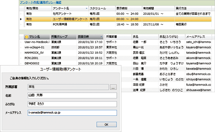Sort by マシン名 column header
This screenshot has width=215, height=132.
point(37,37)
